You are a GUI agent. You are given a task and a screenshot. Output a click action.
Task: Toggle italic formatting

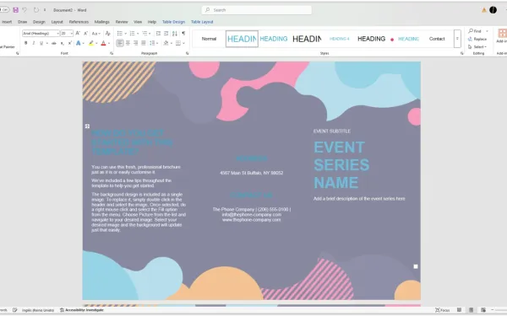pyautogui.click(x=33, y=43)
